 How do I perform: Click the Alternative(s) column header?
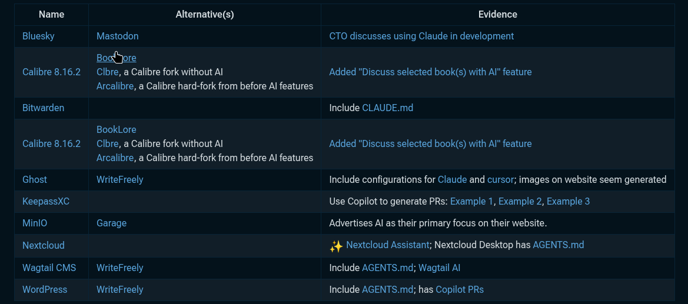[205, 14]
